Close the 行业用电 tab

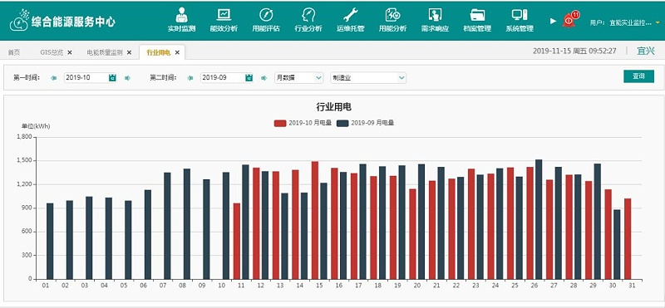point(177,52)
